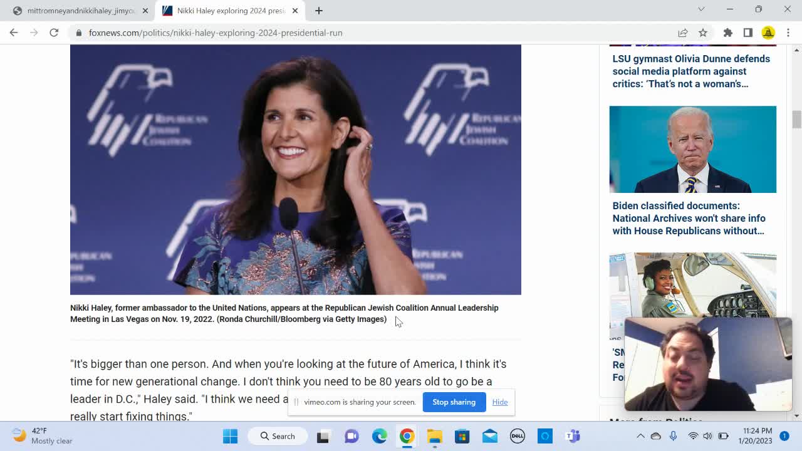This screenshot has width=802, height=451.
Task: Open the taskbar Search box
Action: pos(278,436)
